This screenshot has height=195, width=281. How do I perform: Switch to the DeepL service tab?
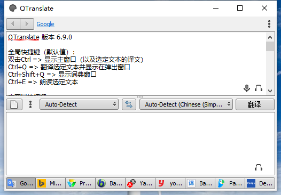[260, 183]
